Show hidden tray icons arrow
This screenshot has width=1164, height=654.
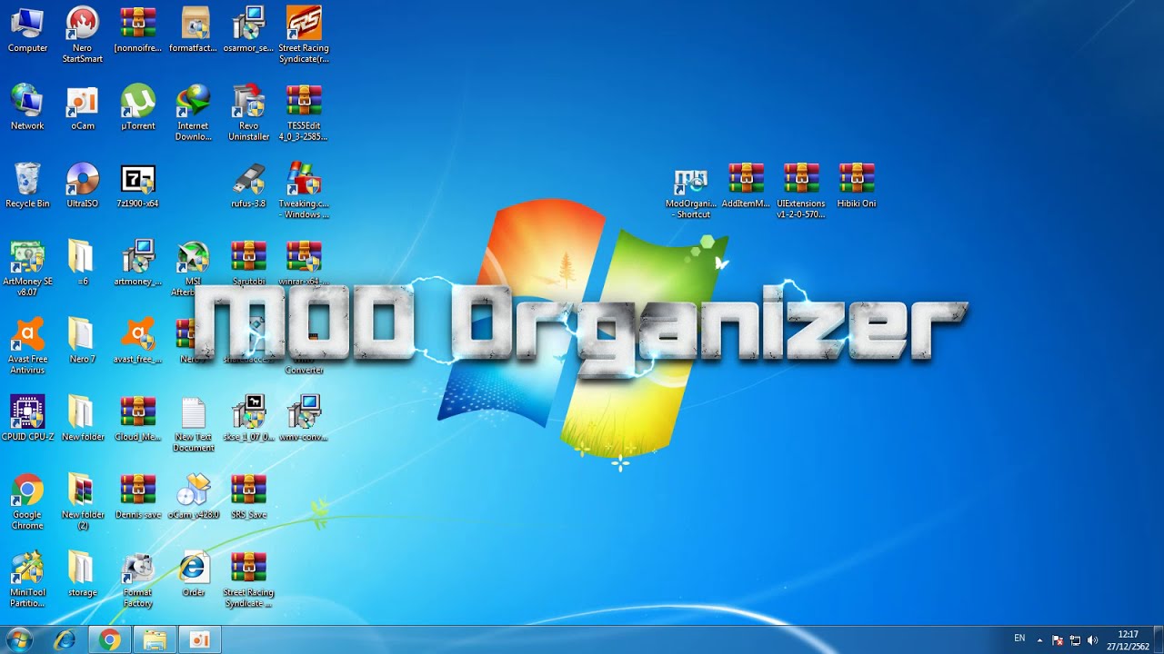tap(1039, 640)
